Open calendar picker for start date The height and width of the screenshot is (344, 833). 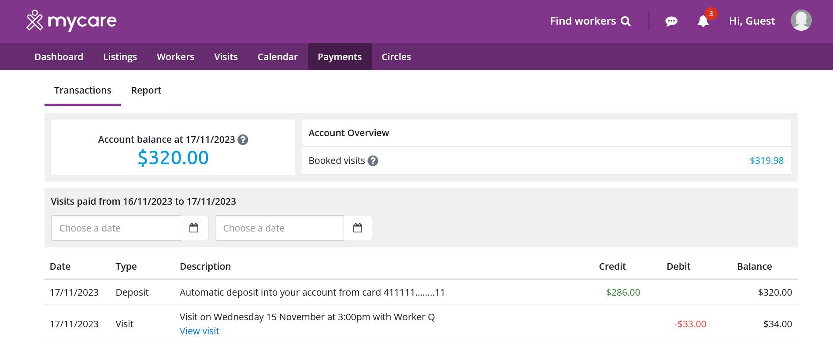click(x=194, y=228)
